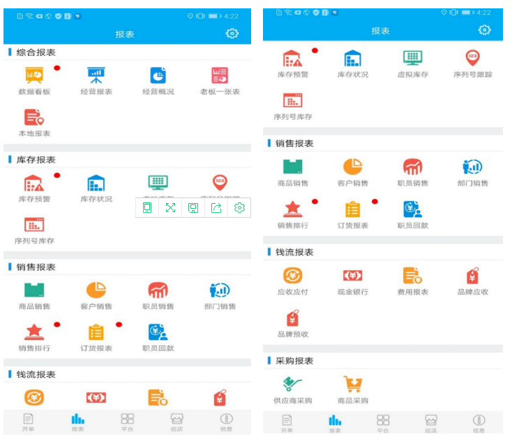Open 职员回款 on the right screen

coord(413,215)
